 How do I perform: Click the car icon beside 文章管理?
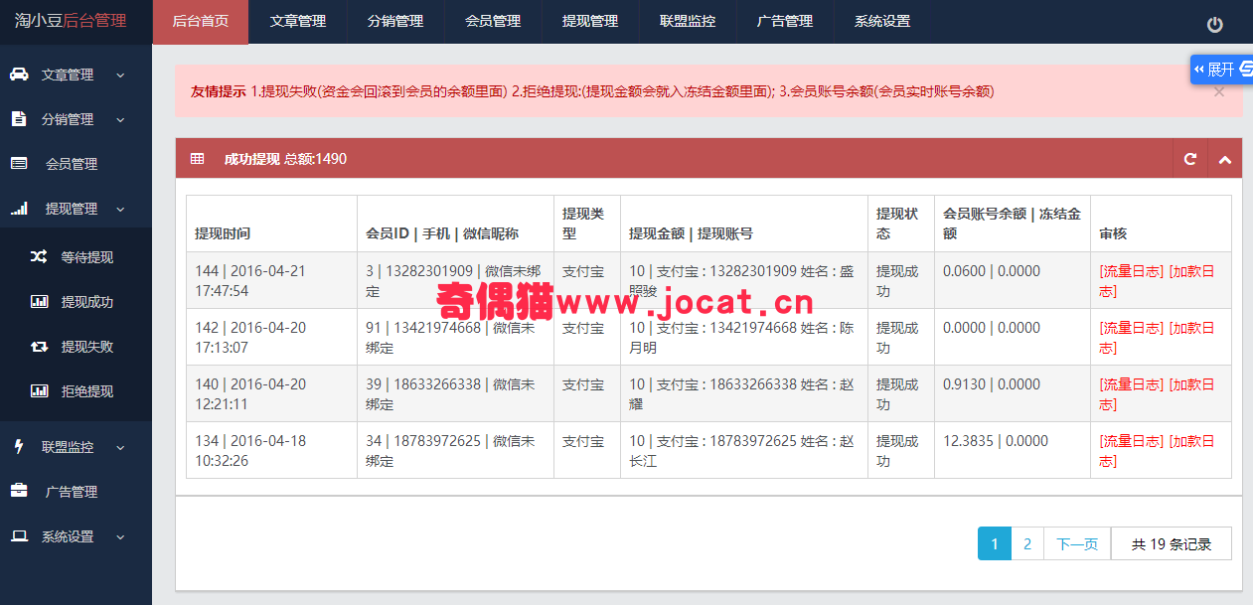(19, 75)
